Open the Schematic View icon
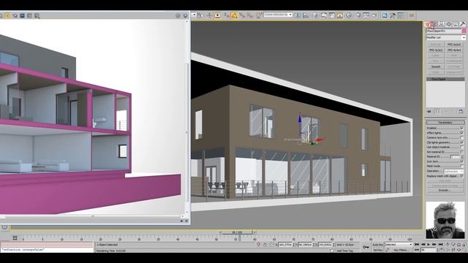 pos(339,15)
